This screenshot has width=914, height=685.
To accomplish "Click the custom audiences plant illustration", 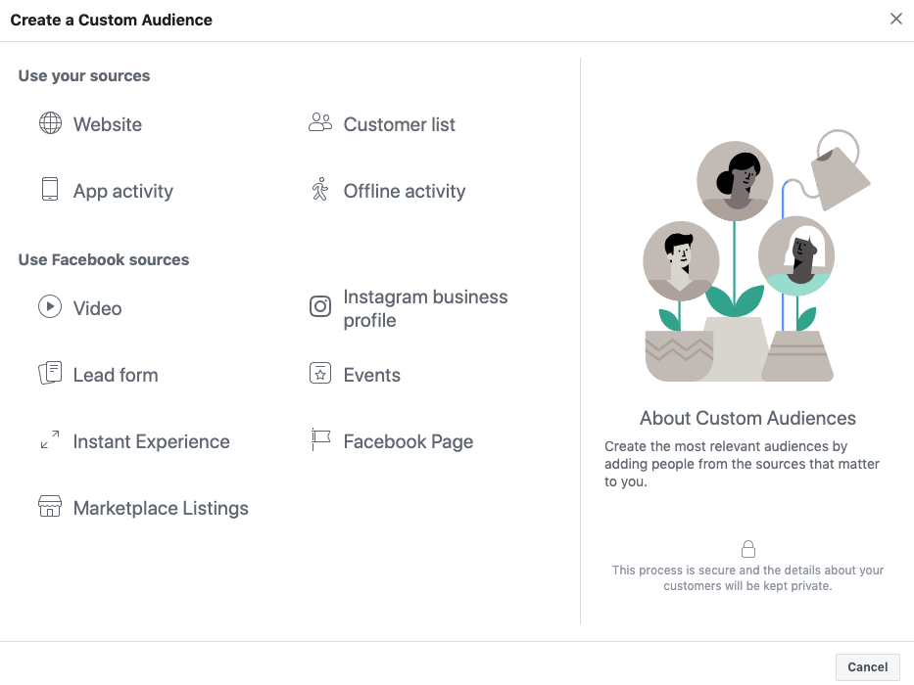I will click(x=756, y=255).
